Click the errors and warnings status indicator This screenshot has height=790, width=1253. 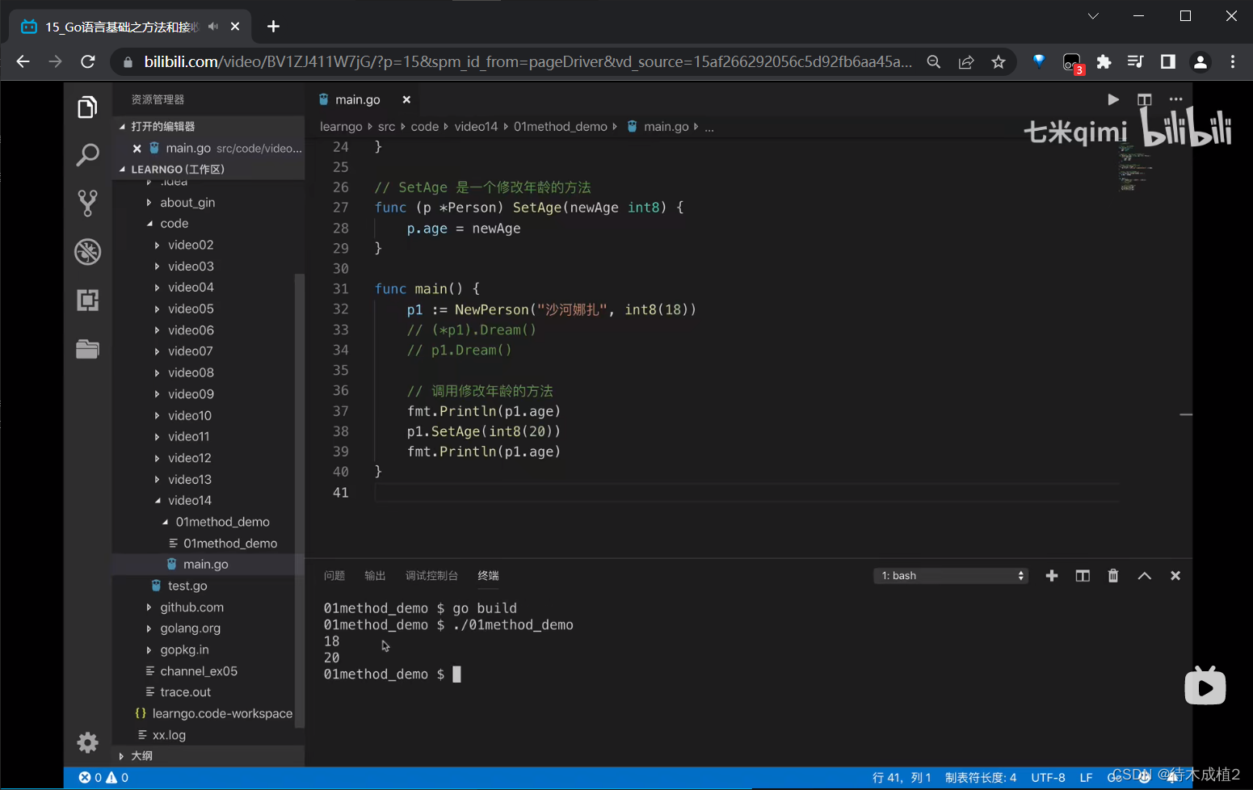(103, 777)
